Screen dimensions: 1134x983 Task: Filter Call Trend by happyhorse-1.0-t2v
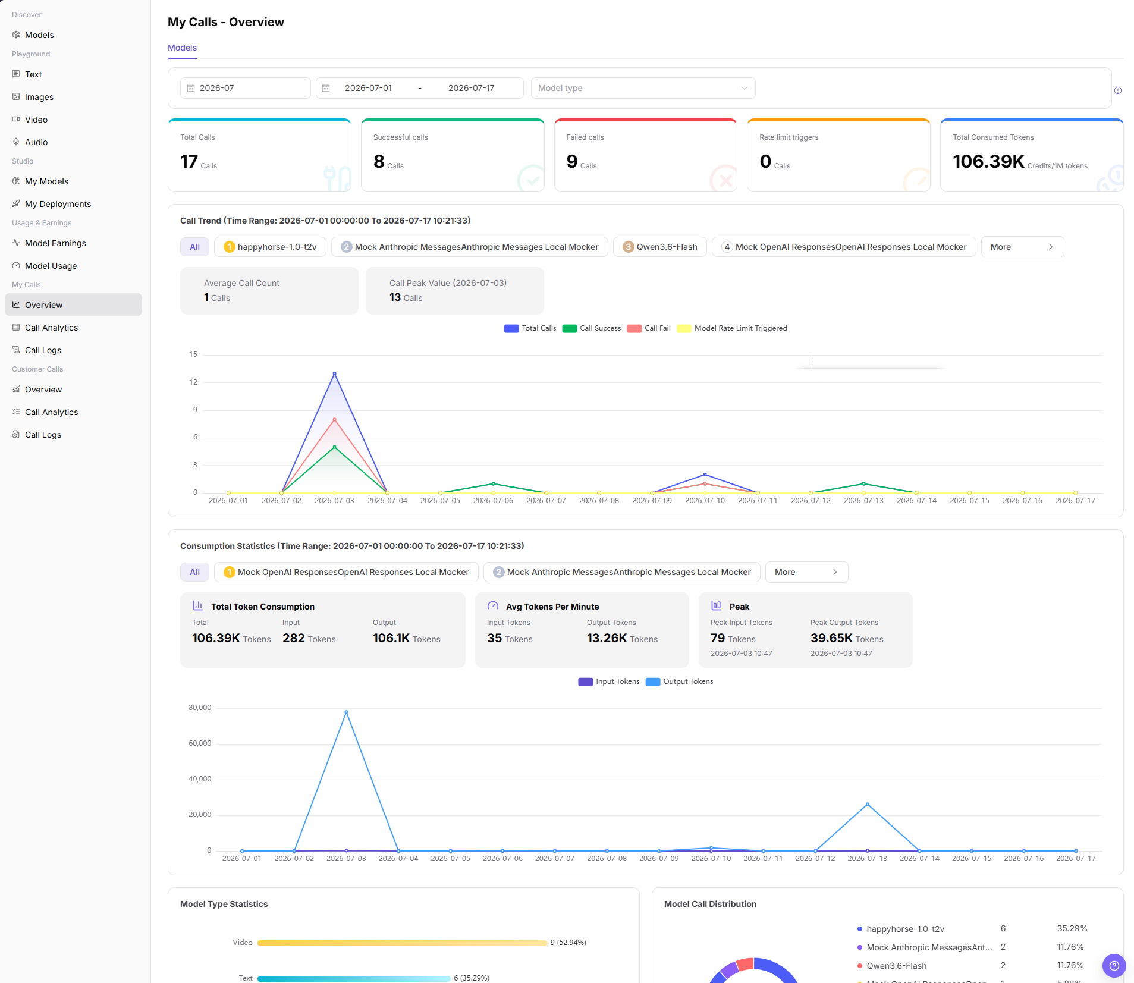point(270,247)
